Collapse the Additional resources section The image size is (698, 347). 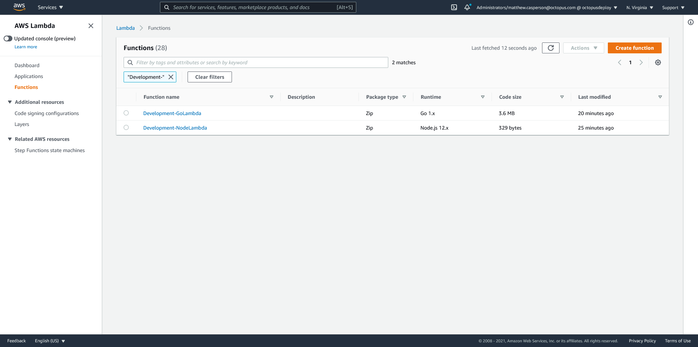click(x=10, y=102)
